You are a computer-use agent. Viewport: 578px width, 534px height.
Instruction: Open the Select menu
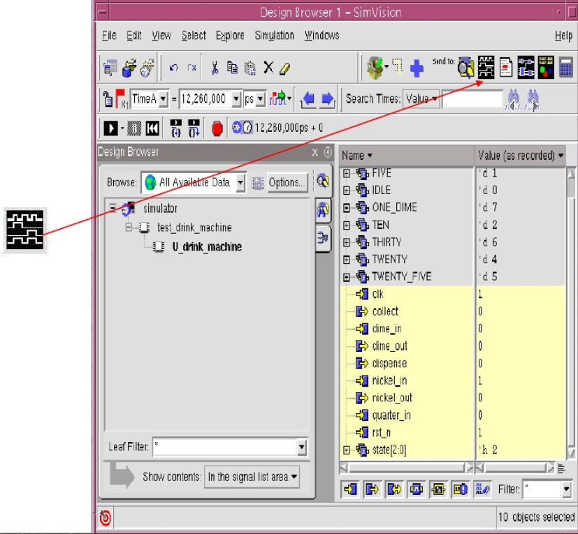tap(194, 36)
